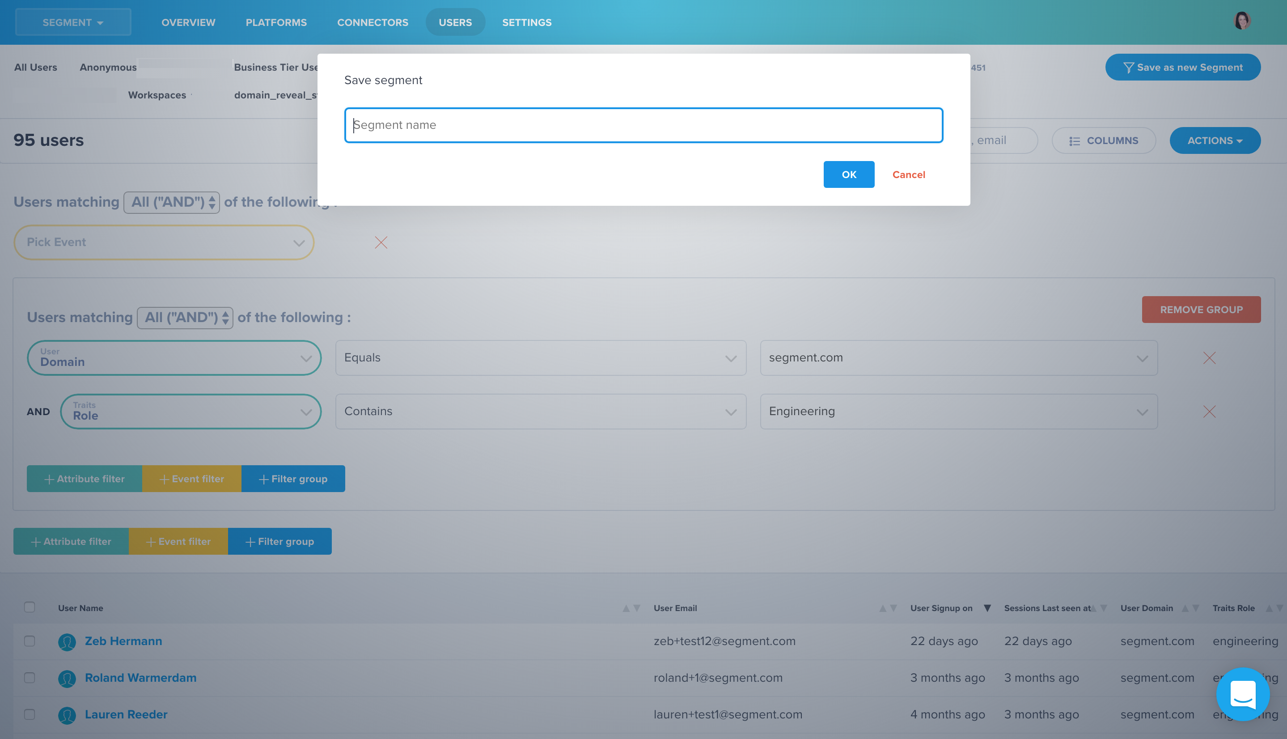Click the REMOVE GROUP button

[1201, 310]
